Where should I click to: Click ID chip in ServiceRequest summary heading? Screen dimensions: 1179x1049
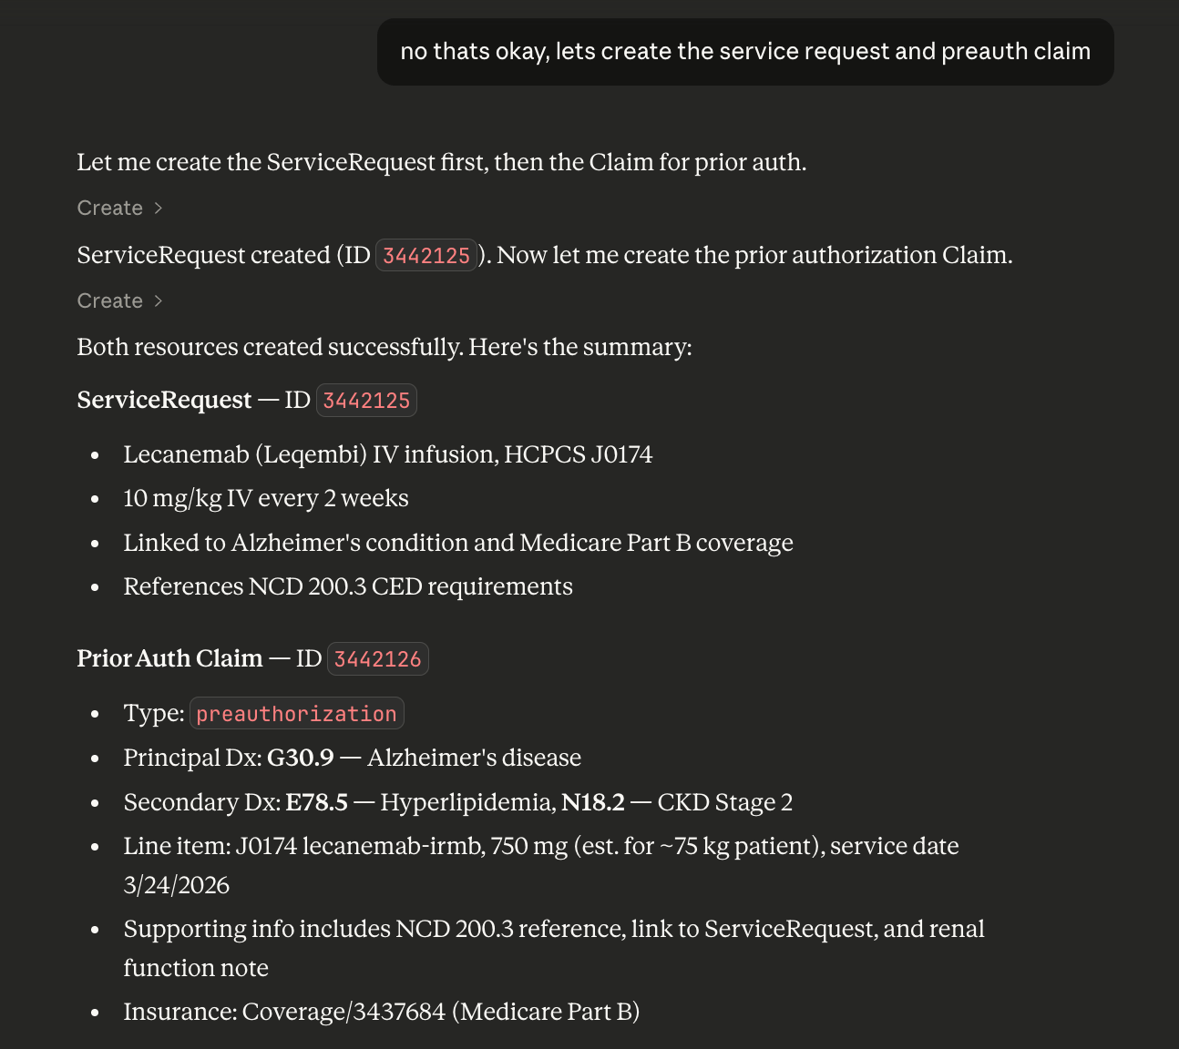[366, 401]
